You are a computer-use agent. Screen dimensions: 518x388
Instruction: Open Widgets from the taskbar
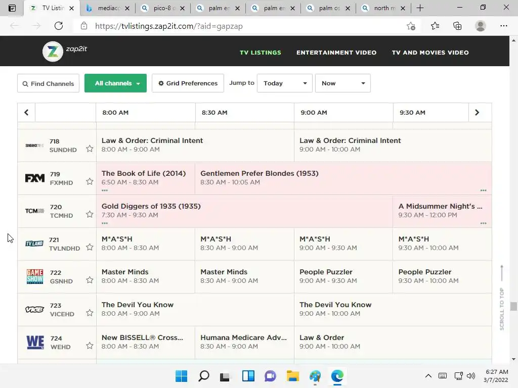pyautogui.click(x=248, y=376)
